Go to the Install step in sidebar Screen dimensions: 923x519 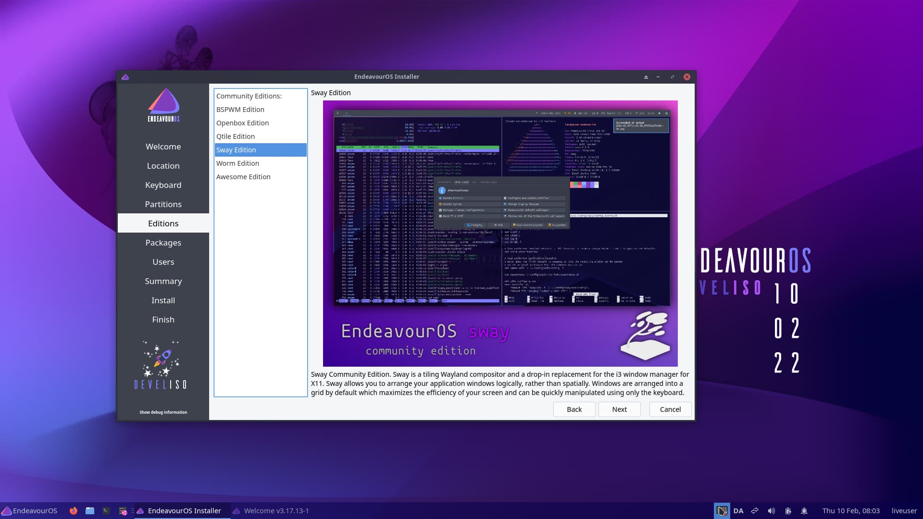tap(163, 300)
